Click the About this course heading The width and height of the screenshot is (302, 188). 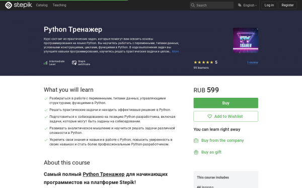tap(67, 162)
